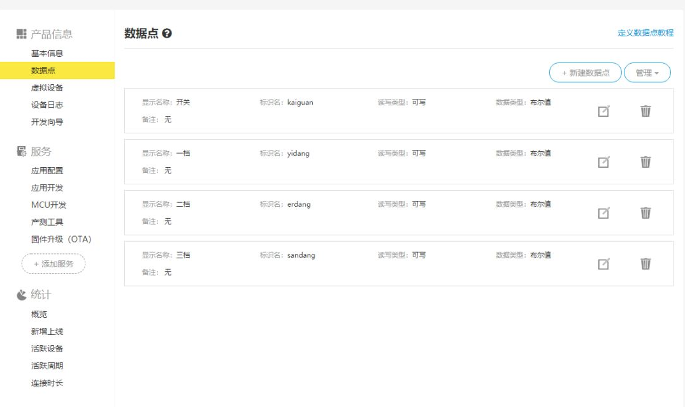The width and height of the screenshot is (685, 407).
Task: Click trash icon on the yidang row
Action: 645,162
